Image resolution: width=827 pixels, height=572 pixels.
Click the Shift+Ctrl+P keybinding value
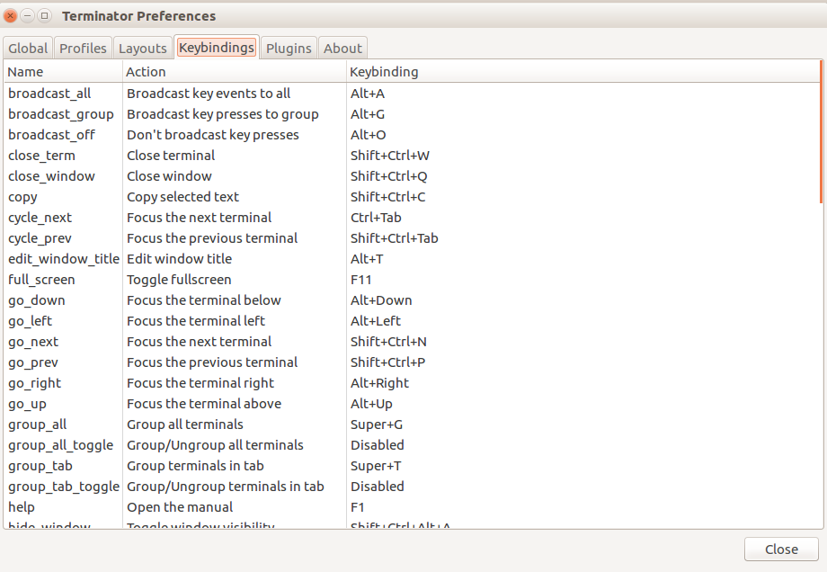387,362
